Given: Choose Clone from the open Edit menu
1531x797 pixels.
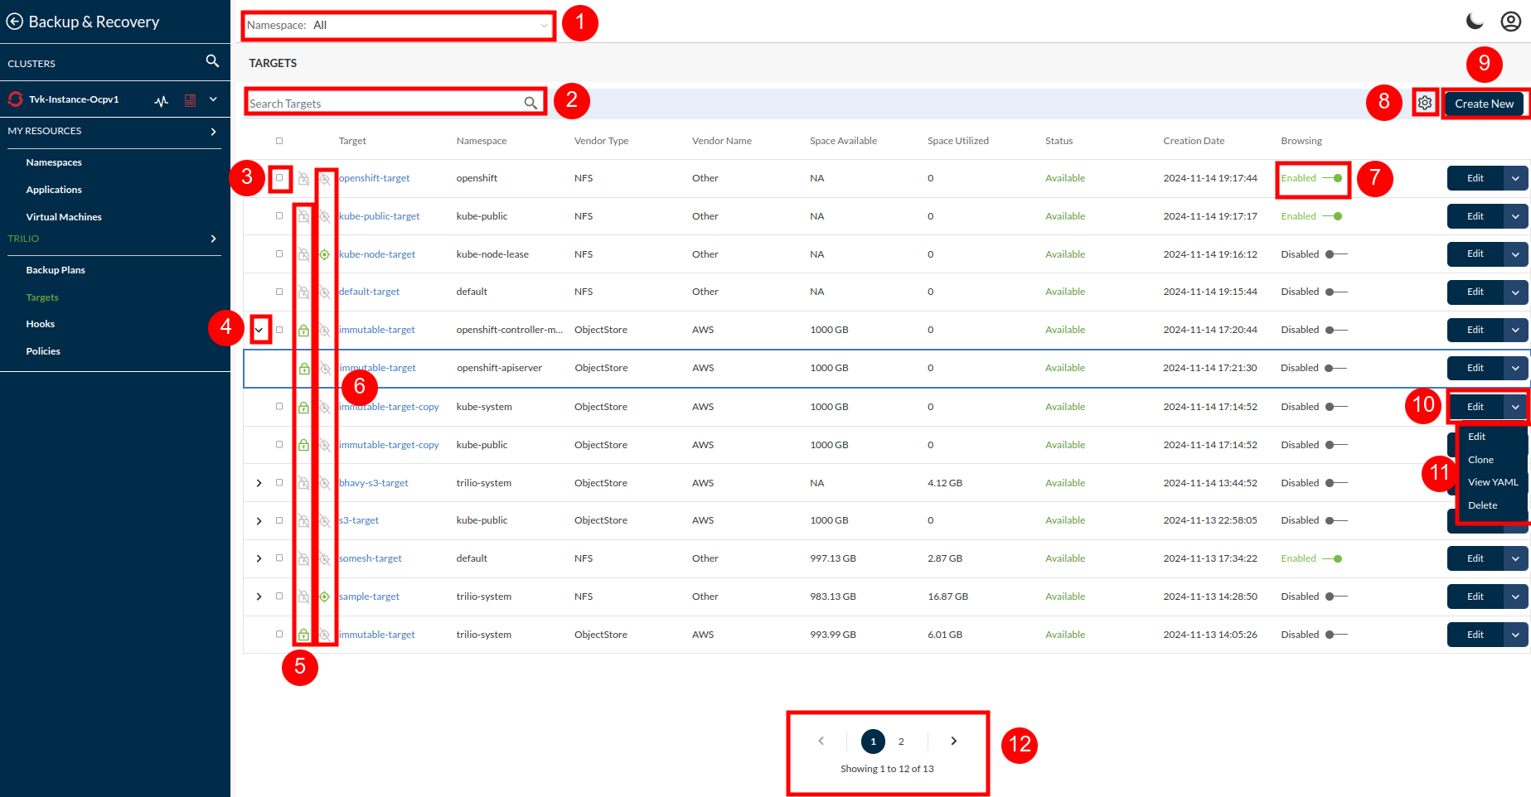Looking at the screenshot, I should (1480, 460).
